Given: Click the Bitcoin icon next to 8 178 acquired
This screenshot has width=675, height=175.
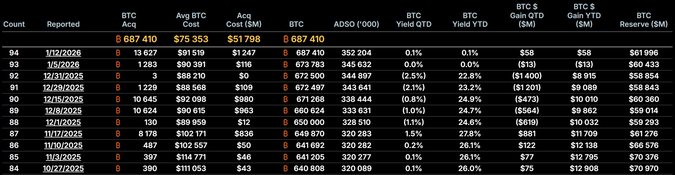Looking at the screenshot, I should [x=118, y=134].
